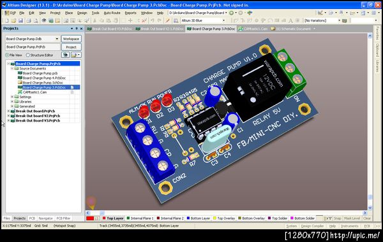Click the Place Arc icon
This screenshot has width=383, height=242.
pos(270,21)
